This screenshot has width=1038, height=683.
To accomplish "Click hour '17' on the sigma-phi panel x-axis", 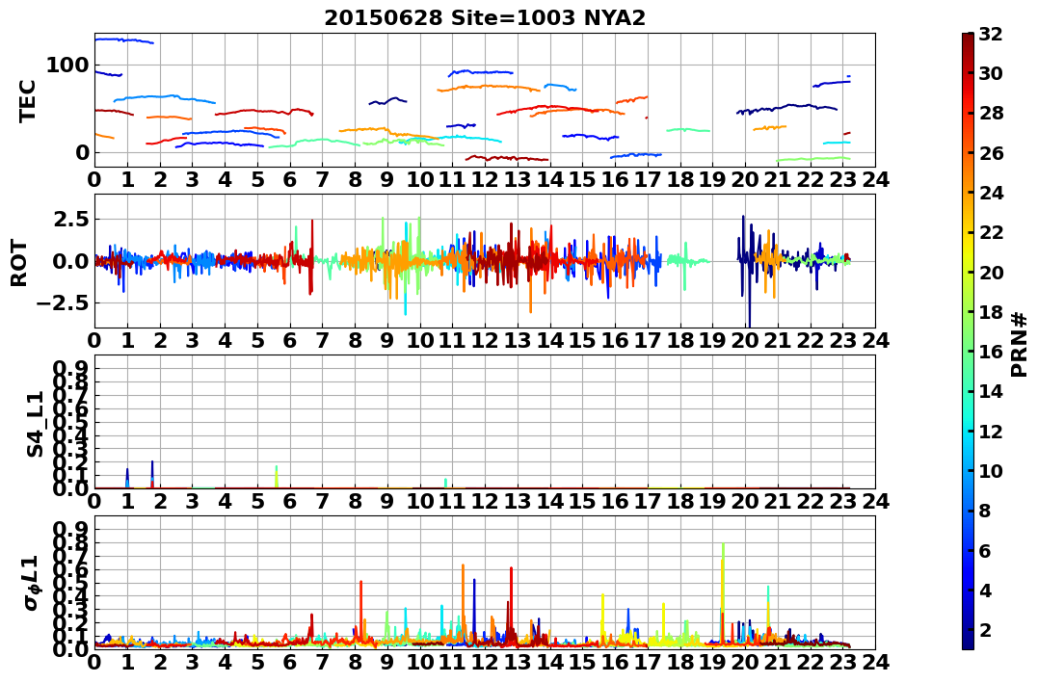I will [x=648, y=663].
